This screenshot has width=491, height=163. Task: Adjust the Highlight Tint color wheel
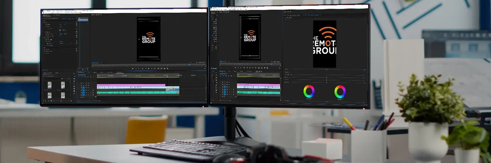[x=340, y=92]
